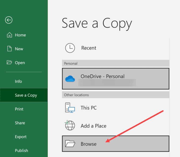
Task: Click the Browse folder icon
Action: (70, 144)
